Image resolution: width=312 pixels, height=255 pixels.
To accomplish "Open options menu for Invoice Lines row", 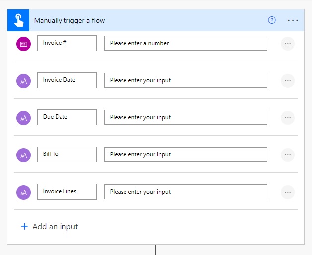I will click(288, 192).
